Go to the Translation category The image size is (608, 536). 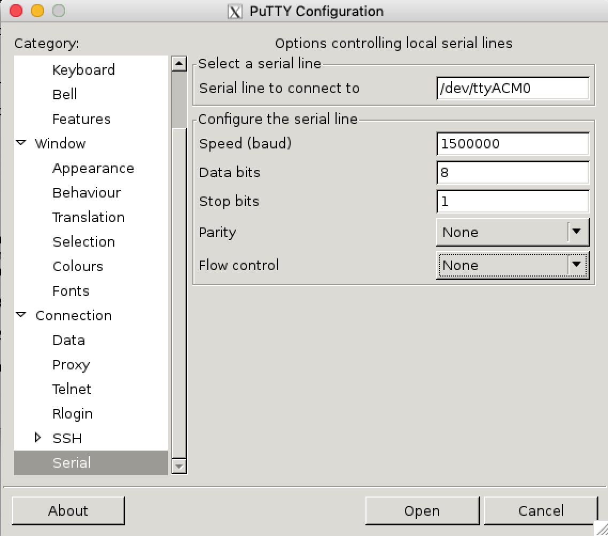click(x=88, y=217)
